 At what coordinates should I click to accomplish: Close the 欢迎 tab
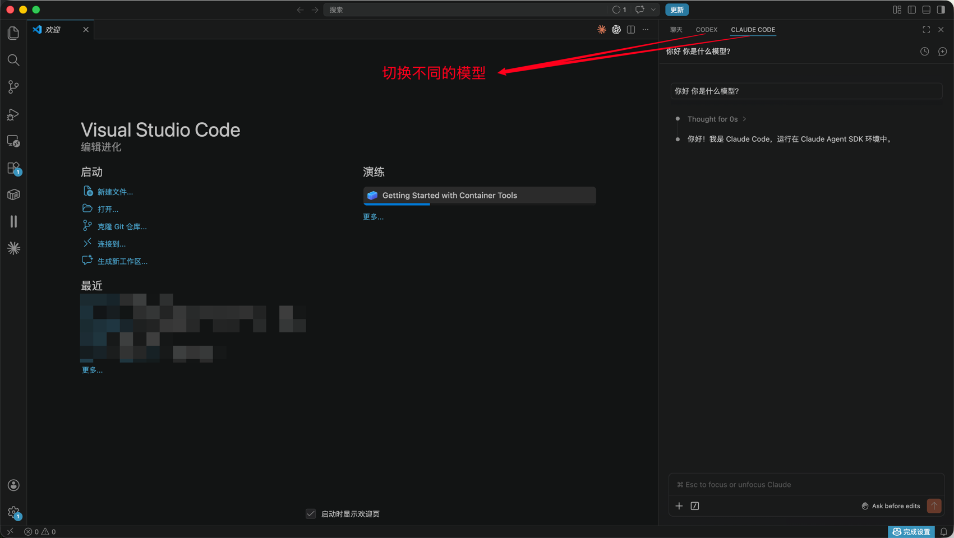tap(86, 30)
